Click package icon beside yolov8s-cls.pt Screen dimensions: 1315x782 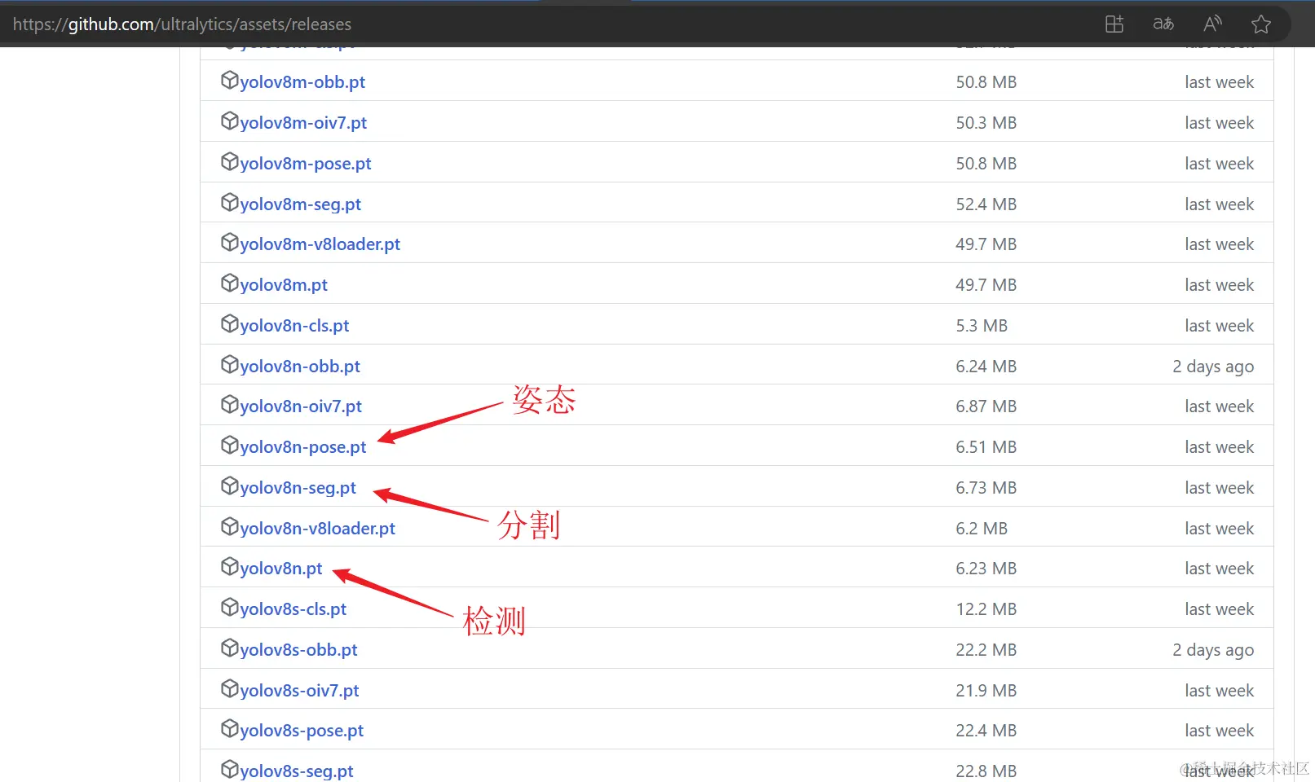coord(229,607)
